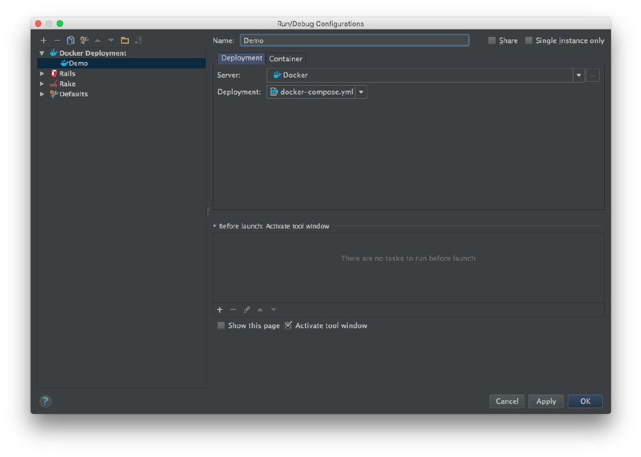The width and height of the screenshot is (641, 457).
Task: Open the Deployment docker-compose.yml dropdown
Action: pyautogui.click(x=361, y=93)
